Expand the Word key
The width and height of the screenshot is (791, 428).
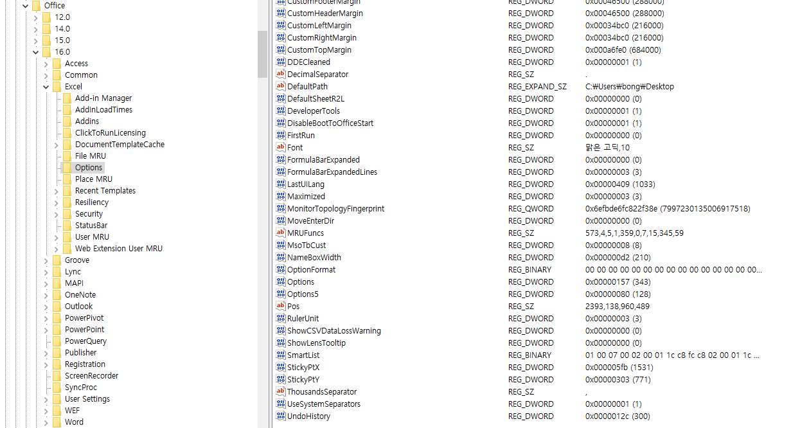pos(46,422)
